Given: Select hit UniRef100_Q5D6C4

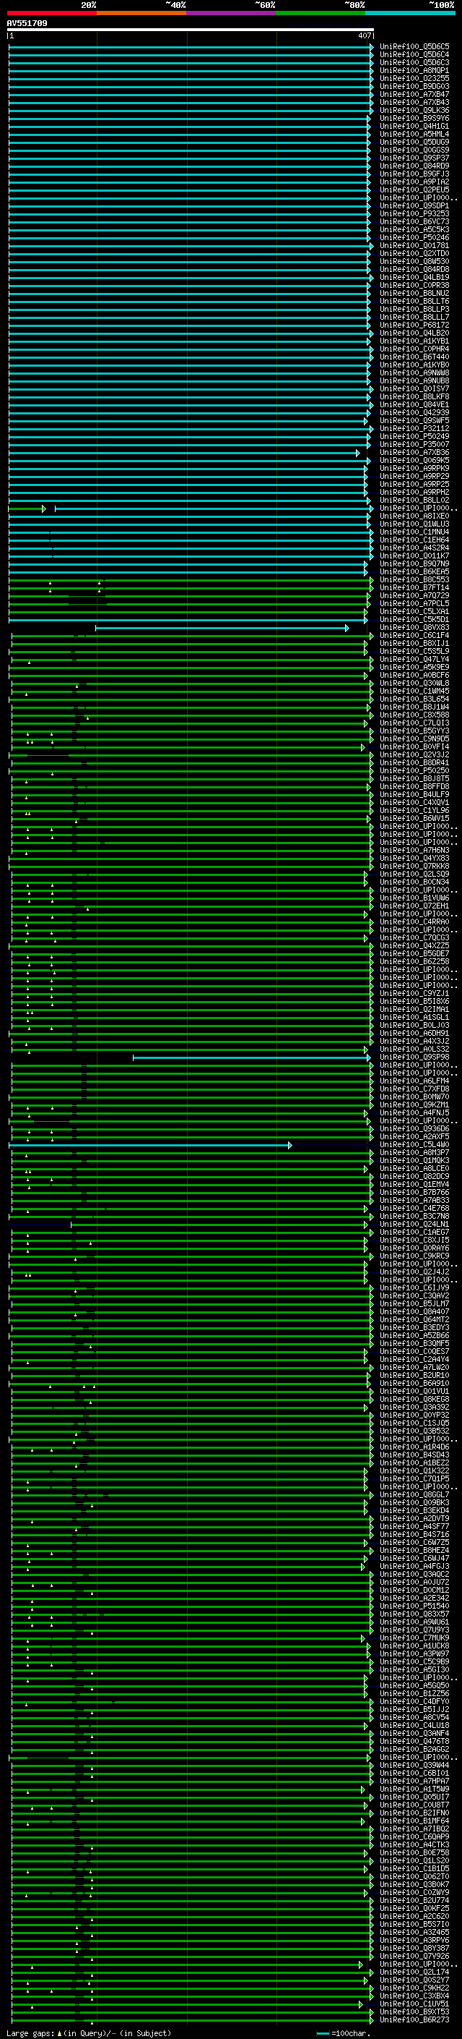Looking at the screenshot, I should (x=414, y=55).
